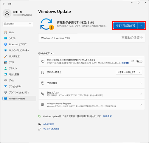The height and width of the screenshot is (143, 149).
Task: Click the 更新の履歴 row title
Action: tap(52, 83)
